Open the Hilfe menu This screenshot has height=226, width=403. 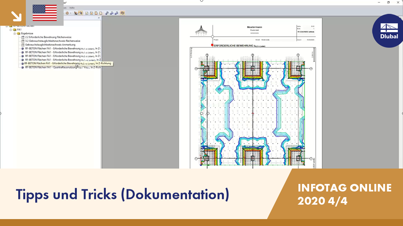[72, 8]
